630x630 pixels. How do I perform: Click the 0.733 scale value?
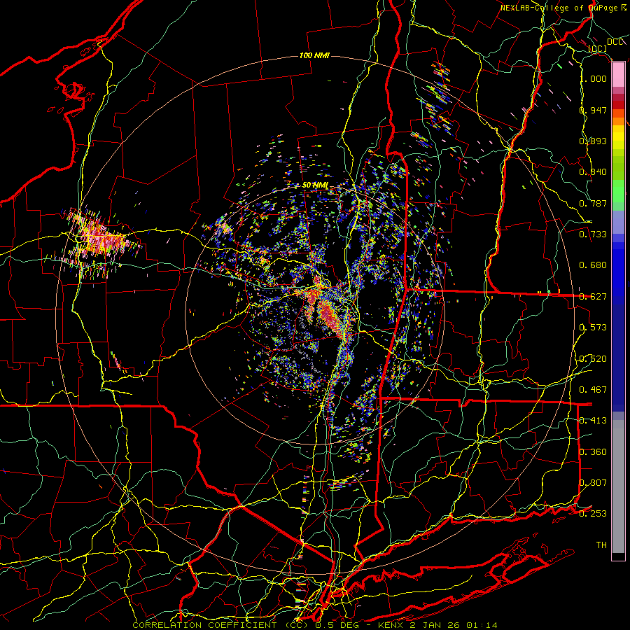(x=593, y=234)
